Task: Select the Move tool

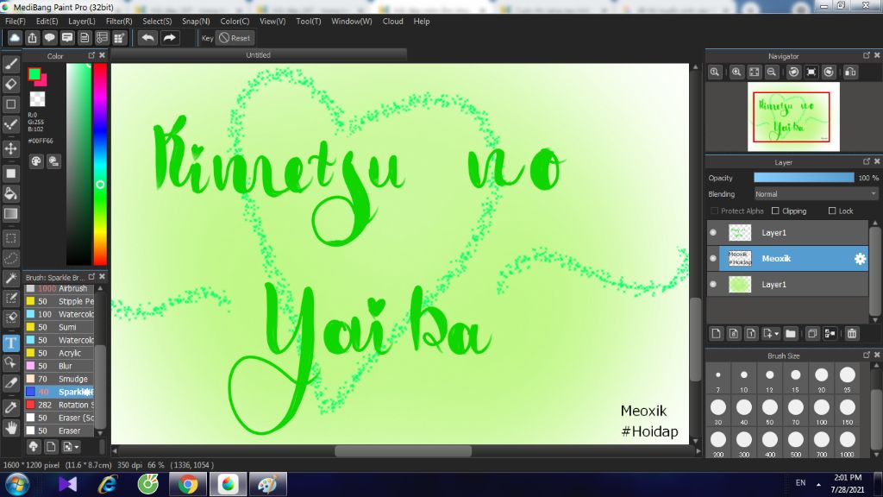Action: pos(10,148)
